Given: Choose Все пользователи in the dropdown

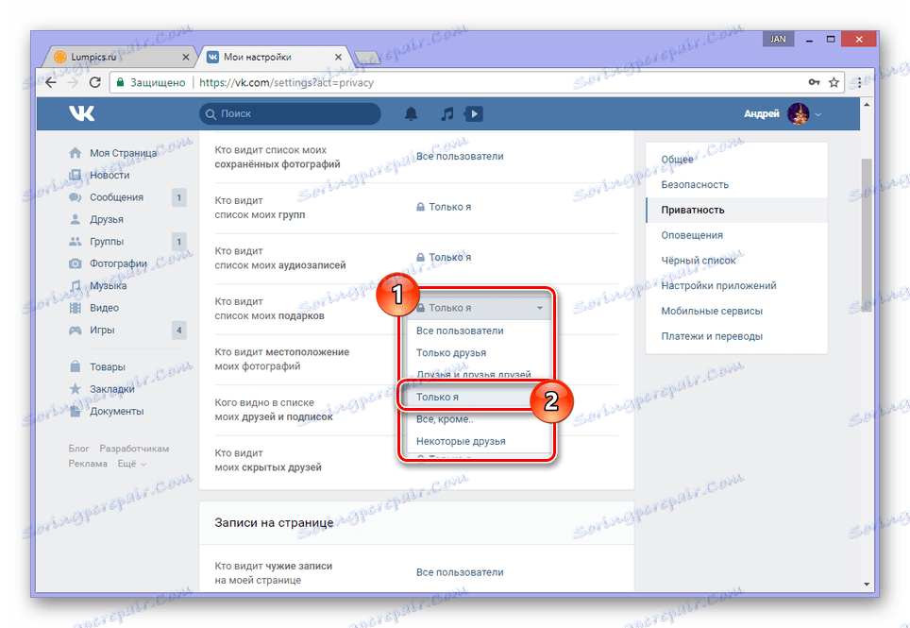Looking at the screenshot, I should click(x=460, y=331).
